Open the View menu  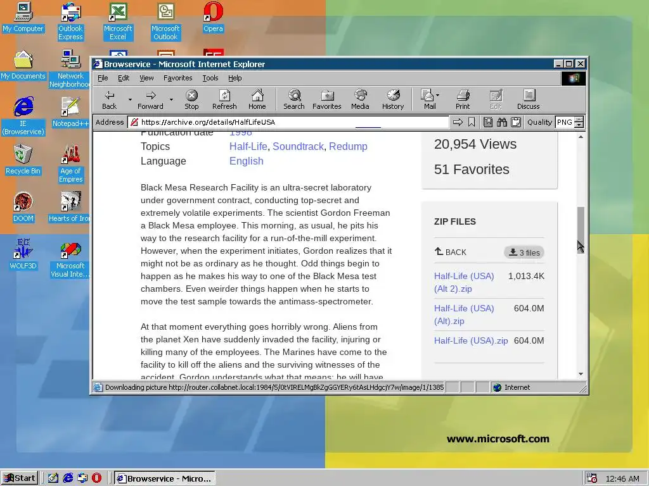tap(146, 78)
